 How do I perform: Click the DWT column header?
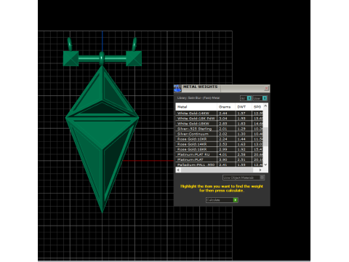tap(244, 107)
